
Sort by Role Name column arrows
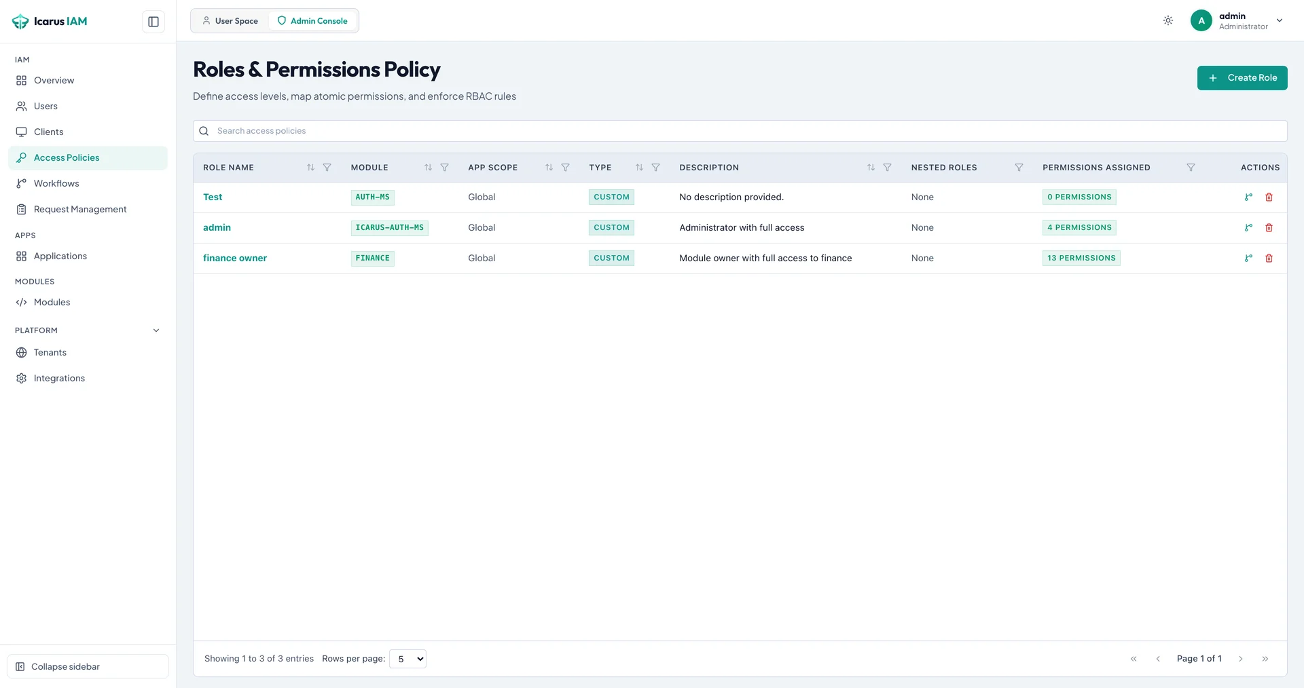click(310, 168)
